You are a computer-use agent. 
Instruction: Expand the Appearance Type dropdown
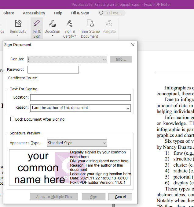point(104,143)
